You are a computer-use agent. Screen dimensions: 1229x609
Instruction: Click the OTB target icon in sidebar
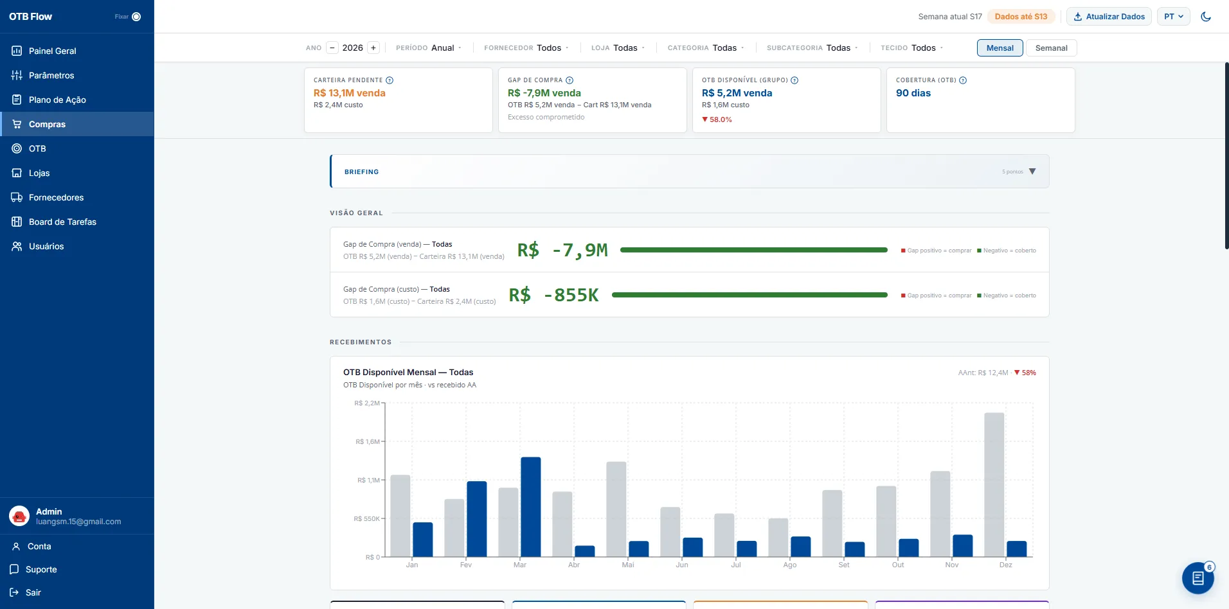pyautogui.click(x=17, y=148)
